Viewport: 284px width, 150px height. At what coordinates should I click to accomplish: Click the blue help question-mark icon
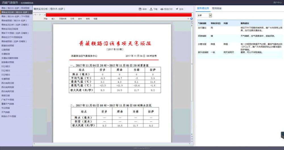[x=191, y=19]
